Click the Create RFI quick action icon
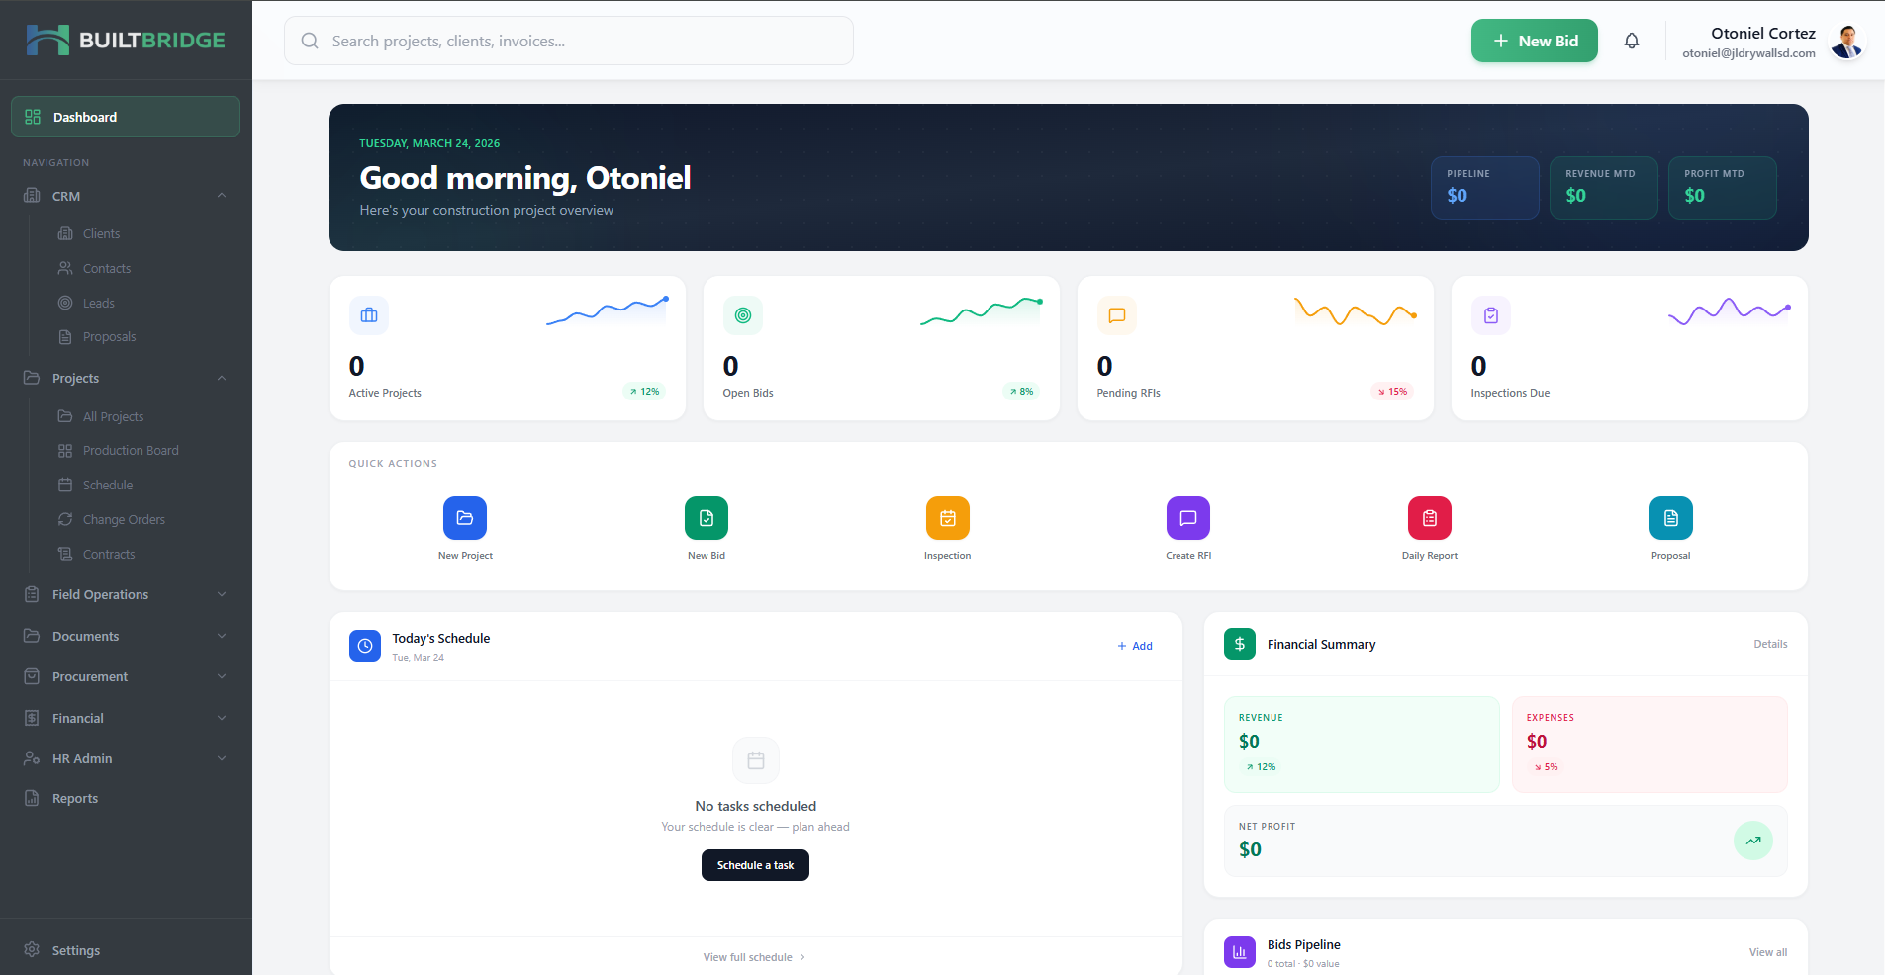 click(1187, 517)
